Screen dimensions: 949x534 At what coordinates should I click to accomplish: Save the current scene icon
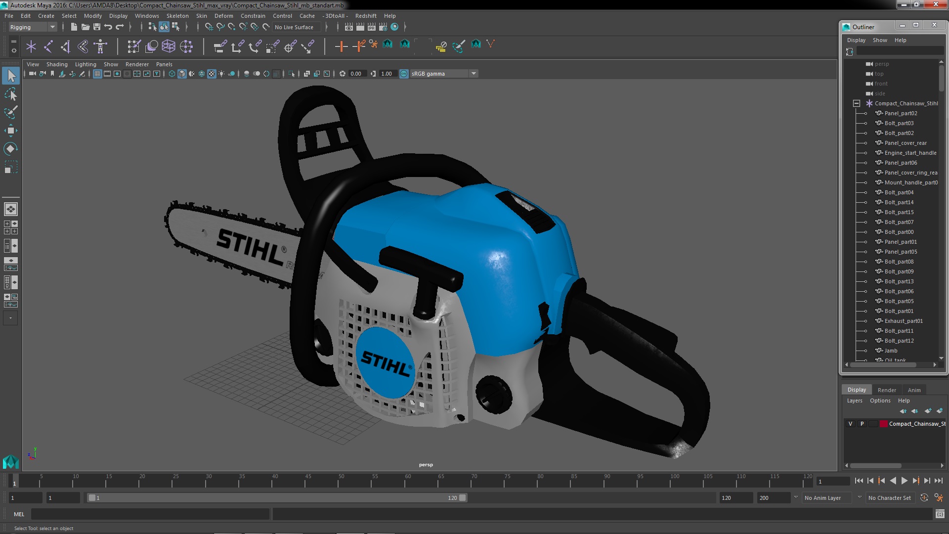(96, 27)
